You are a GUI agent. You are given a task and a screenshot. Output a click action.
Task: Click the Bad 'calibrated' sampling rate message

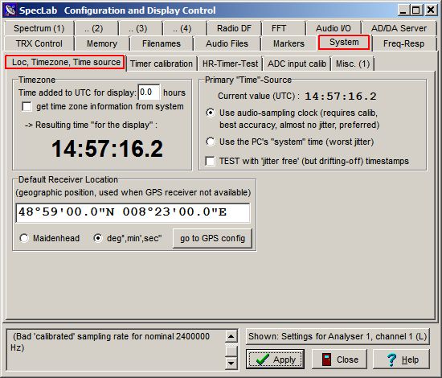pyautogui.click(x=112, y=342)
